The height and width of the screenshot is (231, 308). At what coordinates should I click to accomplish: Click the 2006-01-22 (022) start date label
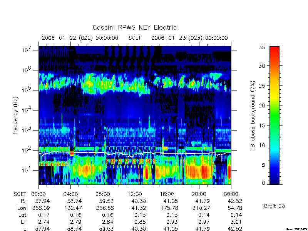tap(80, 38)
